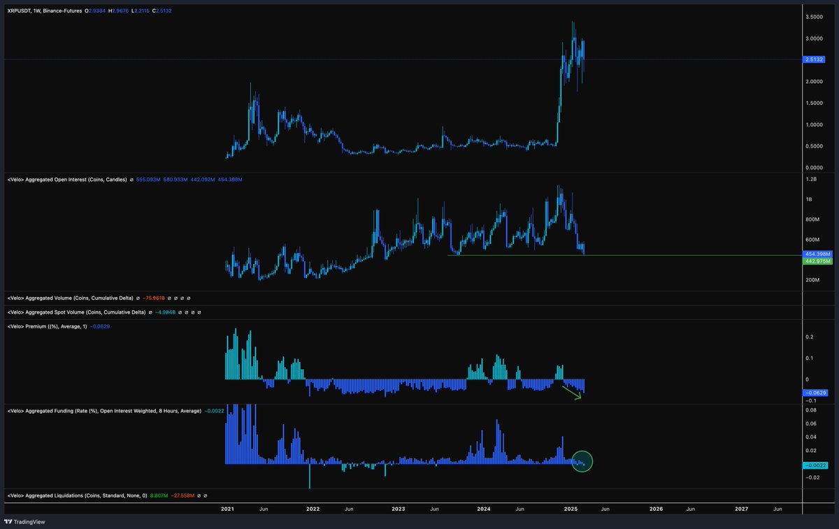Viewport: 839px width, 529px height.
Task: Click the ø icon after the Aggregated Volume value
Action: [x=169, y=298]
